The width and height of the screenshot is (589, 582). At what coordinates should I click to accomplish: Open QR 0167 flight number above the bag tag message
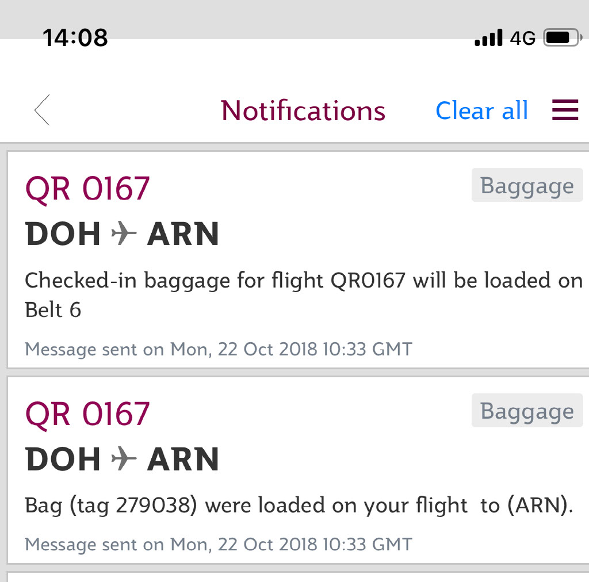[87, 414]
